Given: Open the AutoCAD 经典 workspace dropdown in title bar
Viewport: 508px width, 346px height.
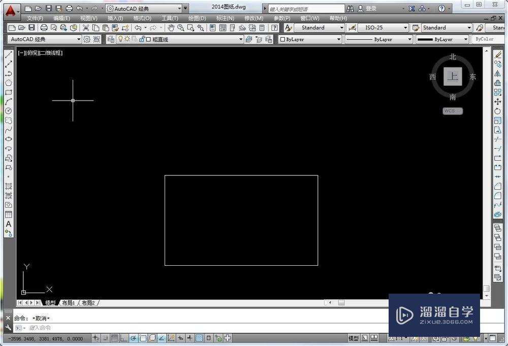Looking at the screenshot, I should 144,9.
